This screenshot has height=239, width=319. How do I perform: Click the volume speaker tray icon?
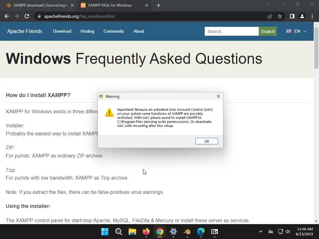(x=288, y=232)
